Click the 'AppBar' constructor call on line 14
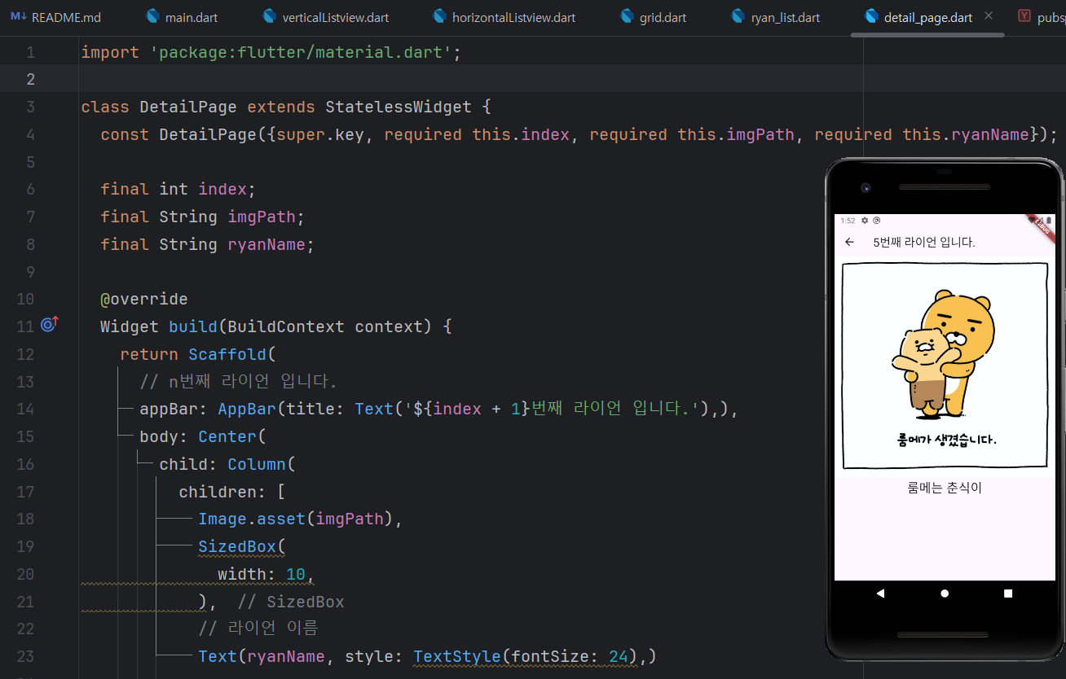 tap(247, 409)
